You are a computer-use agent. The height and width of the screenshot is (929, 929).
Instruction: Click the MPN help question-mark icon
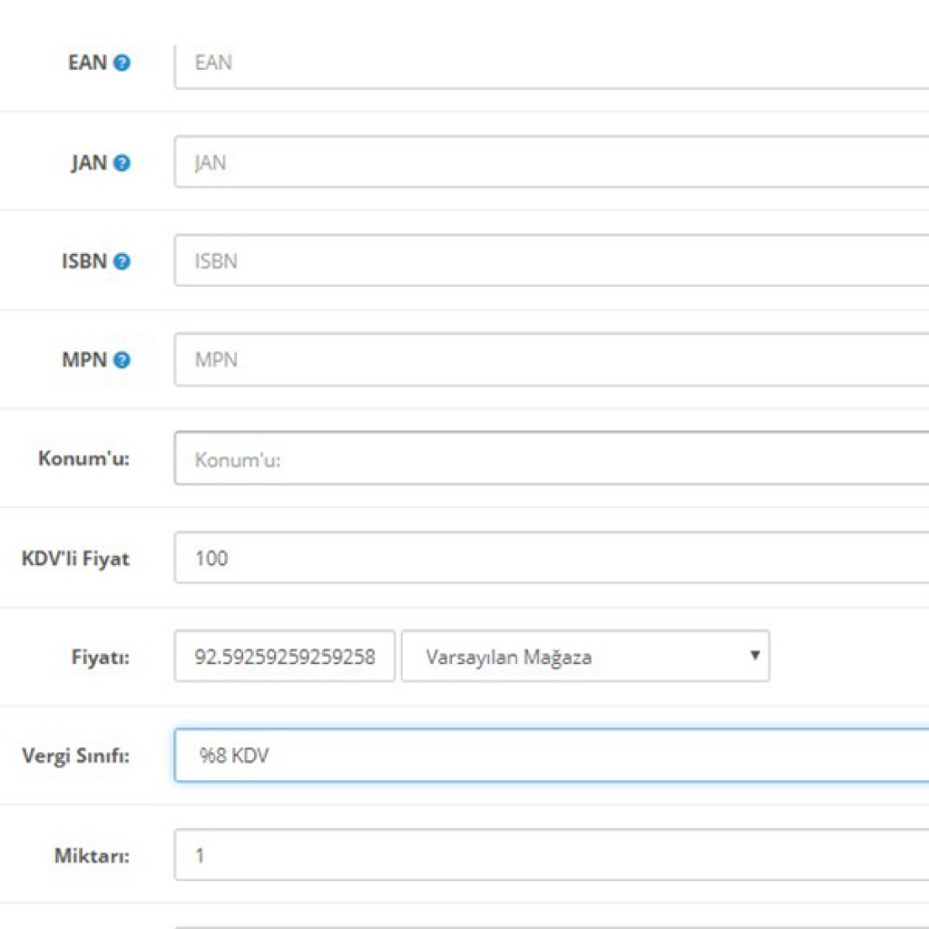pyautogui.click(x=122, y=360)
